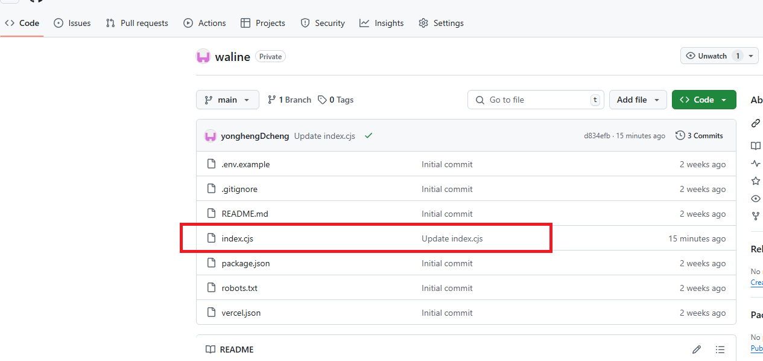Click the d834efb commit hash
The image size is (763, 361).
click(596, 136)
